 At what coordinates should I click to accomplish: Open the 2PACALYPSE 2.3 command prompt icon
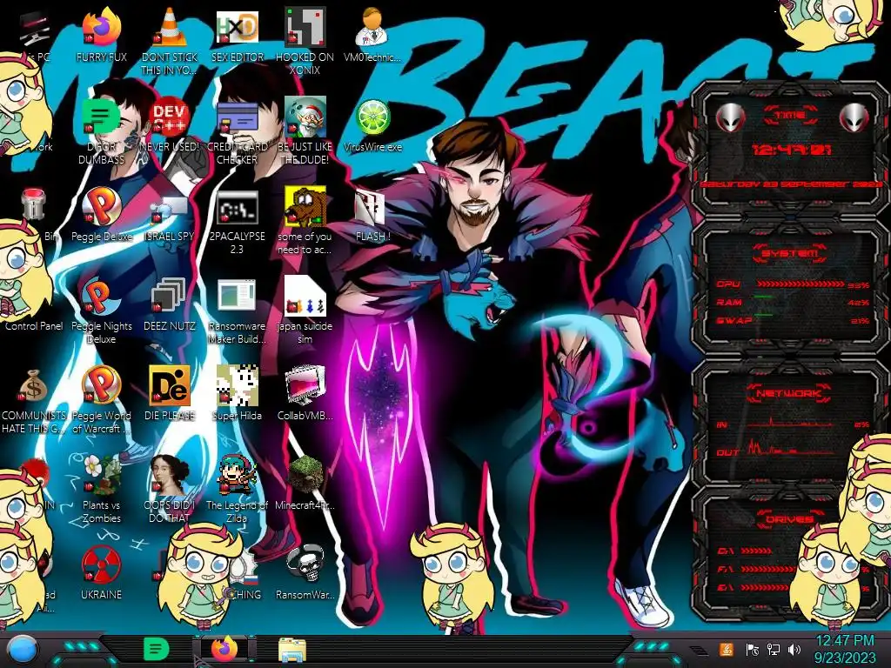coord(237,207)
